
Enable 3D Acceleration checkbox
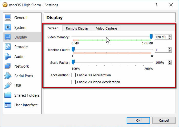(74, 75)
